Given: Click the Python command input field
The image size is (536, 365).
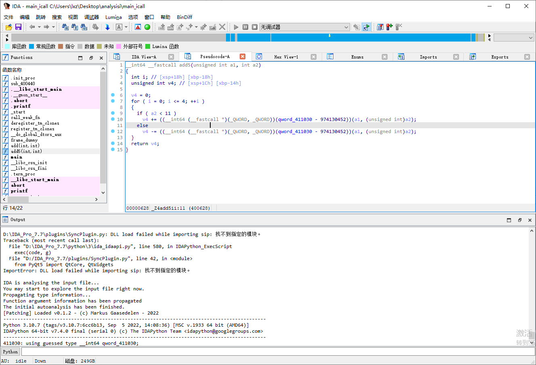Looking at the screenshot, I should [278, 352].
